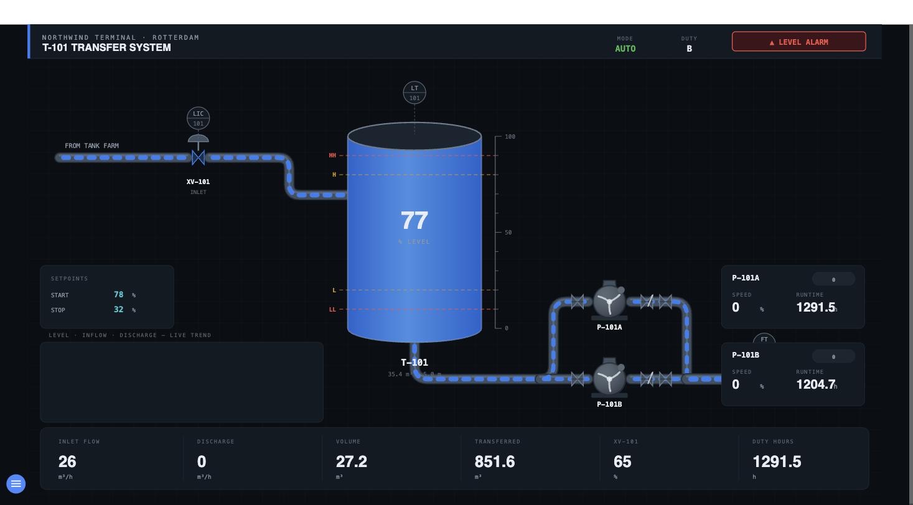The height and width of the screenshot is (505, 913).
Task: Click the INLET FLOW value 26
Action: [x=67, y=462]
